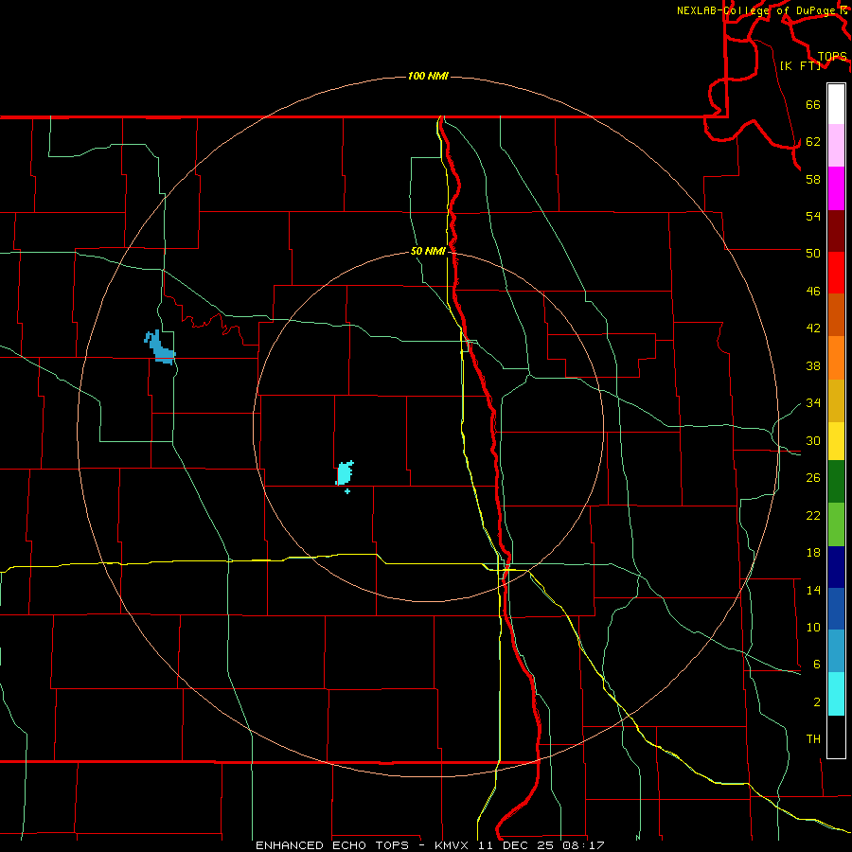Click the 'TOPS' legend heading
The width and height of the screenshot is (852, 852).
832,57
